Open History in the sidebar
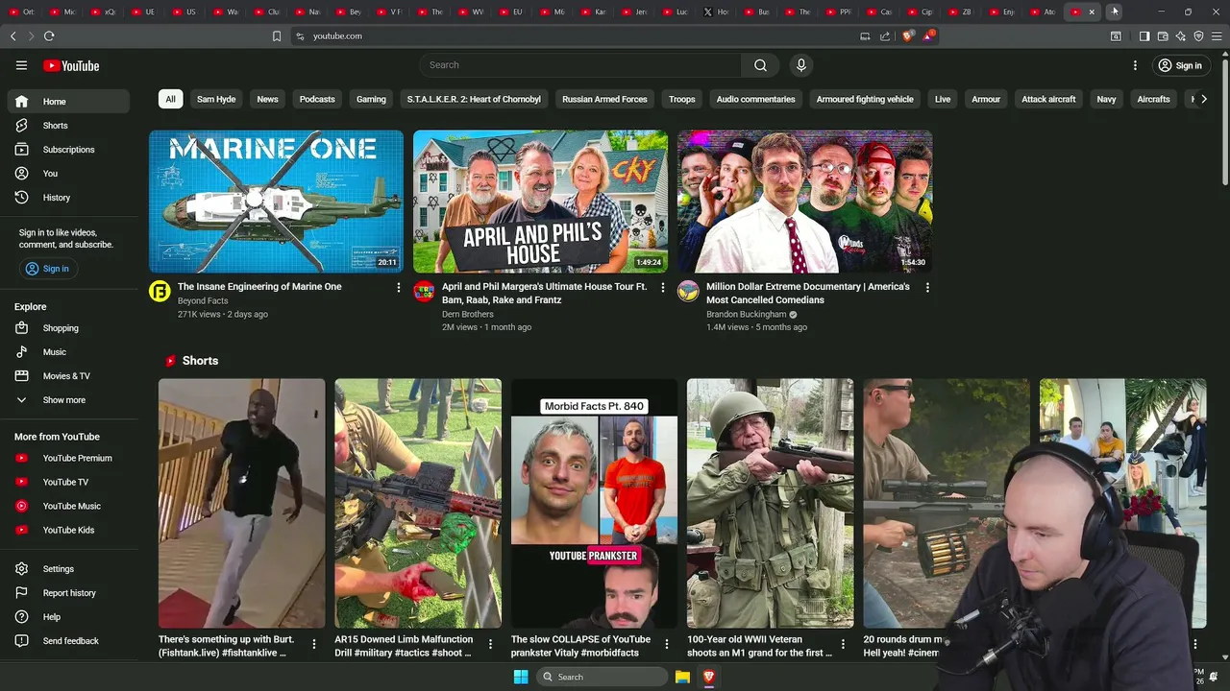The height and width of the screenshot is (691, 1230). coord(68,198)
